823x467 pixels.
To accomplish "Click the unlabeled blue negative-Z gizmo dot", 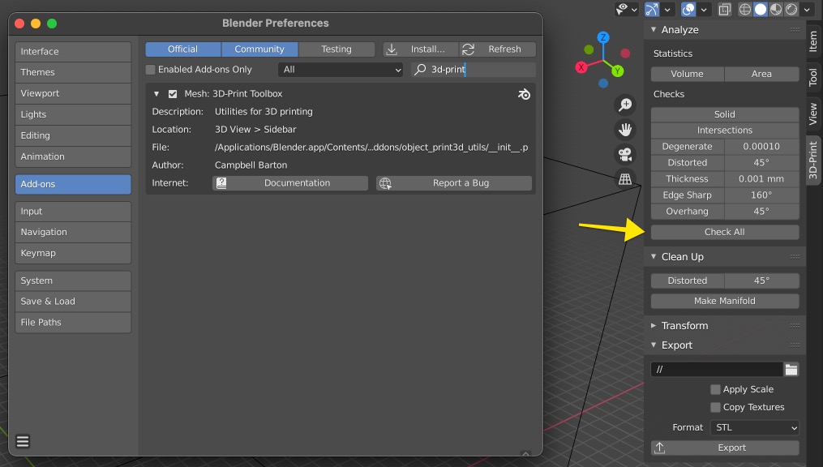I will [603, 83].
